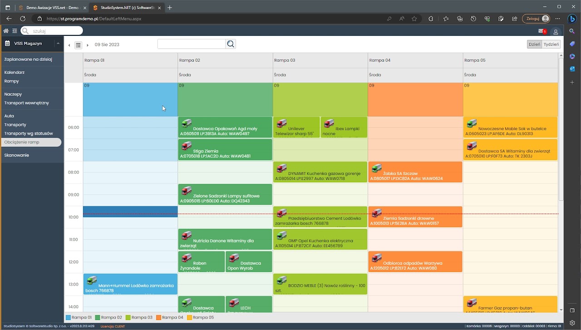
Task: Open Transporty wg statusów menu item
Action: click(x=29, y=133)
